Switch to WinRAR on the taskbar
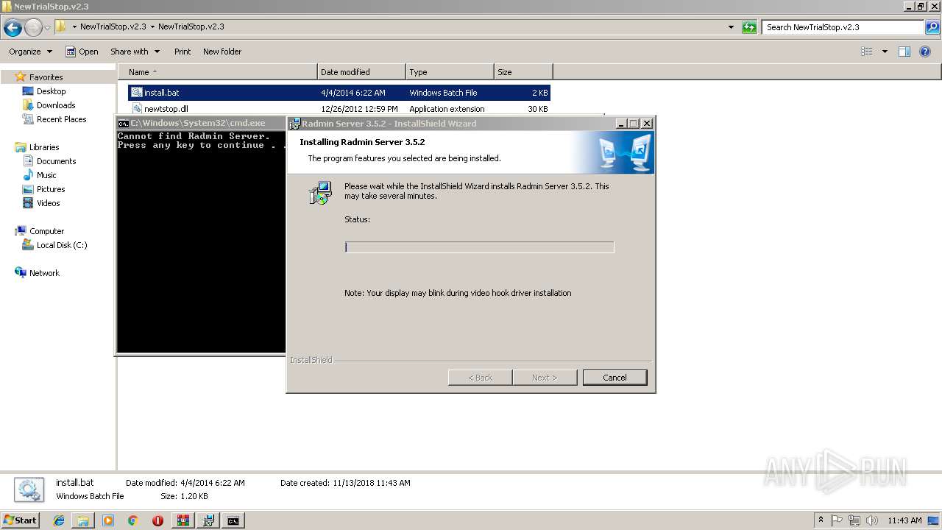 point(183,520)
